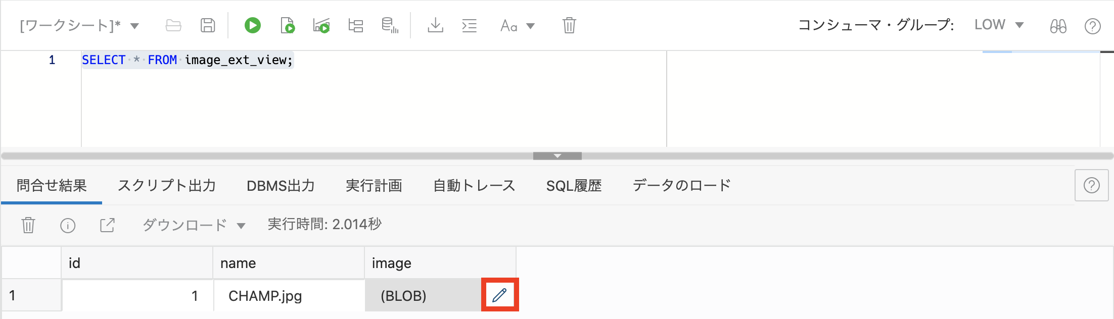1114x319 pixels.
Task: Run the SQL statement with green play icon
Action: pos(253,26)
